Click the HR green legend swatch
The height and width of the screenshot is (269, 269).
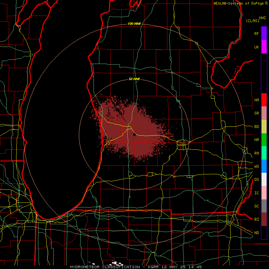click(x=264, y=140)
